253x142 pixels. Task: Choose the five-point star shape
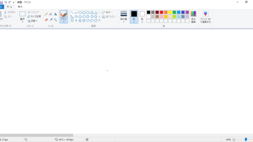click(x=80, y=21)
